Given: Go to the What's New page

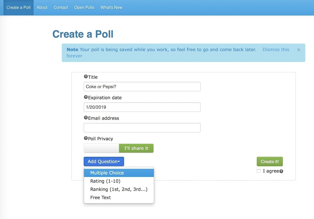Looking at the screenshot, I should click(111, 8).
